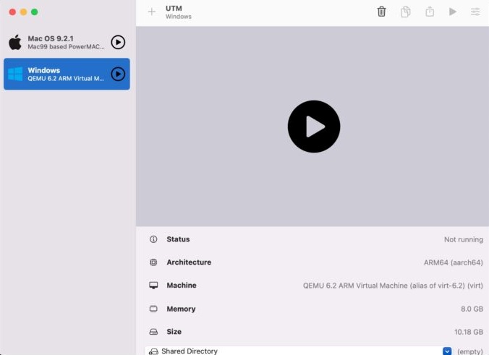
Task: Click the Status label
Action: click(x=178, y=239)
